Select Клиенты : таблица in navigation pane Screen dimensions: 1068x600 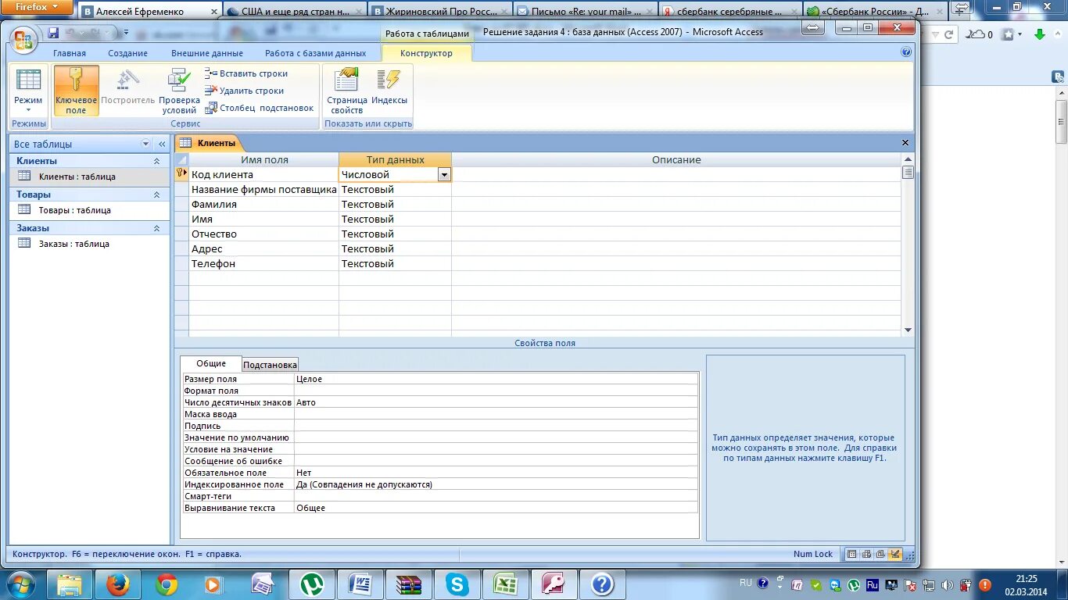click(x=89, y=177)
